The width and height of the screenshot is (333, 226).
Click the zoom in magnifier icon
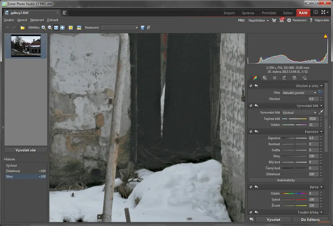tap(44, 27)
